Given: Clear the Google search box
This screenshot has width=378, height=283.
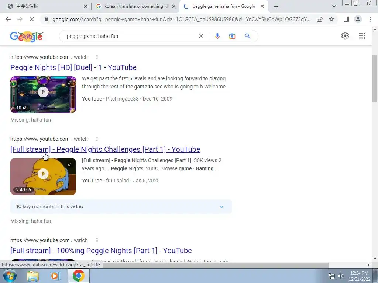Looking at the screenshot, I should (x=200, y=36).
